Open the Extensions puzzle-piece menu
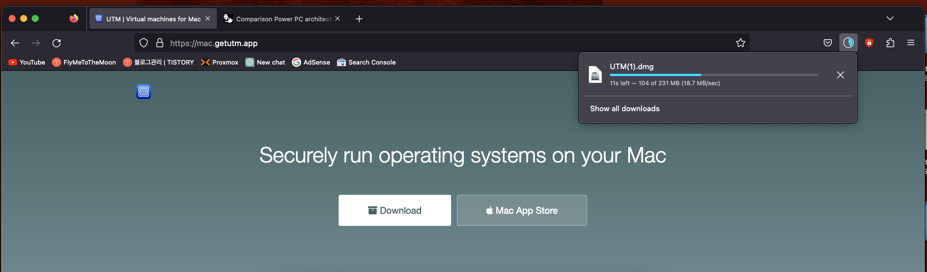The height and width of the screenshot is (272, 927). (x=890, y=43)
